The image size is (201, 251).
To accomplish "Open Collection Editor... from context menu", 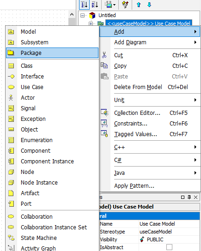I will pyautogui.click(x=150, y=113).
